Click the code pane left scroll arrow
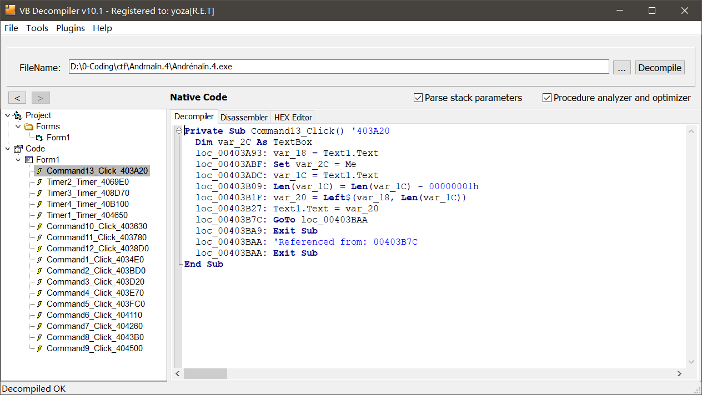Image resolution: width=702 pixels, height=395 pixels. pos(178,374)
